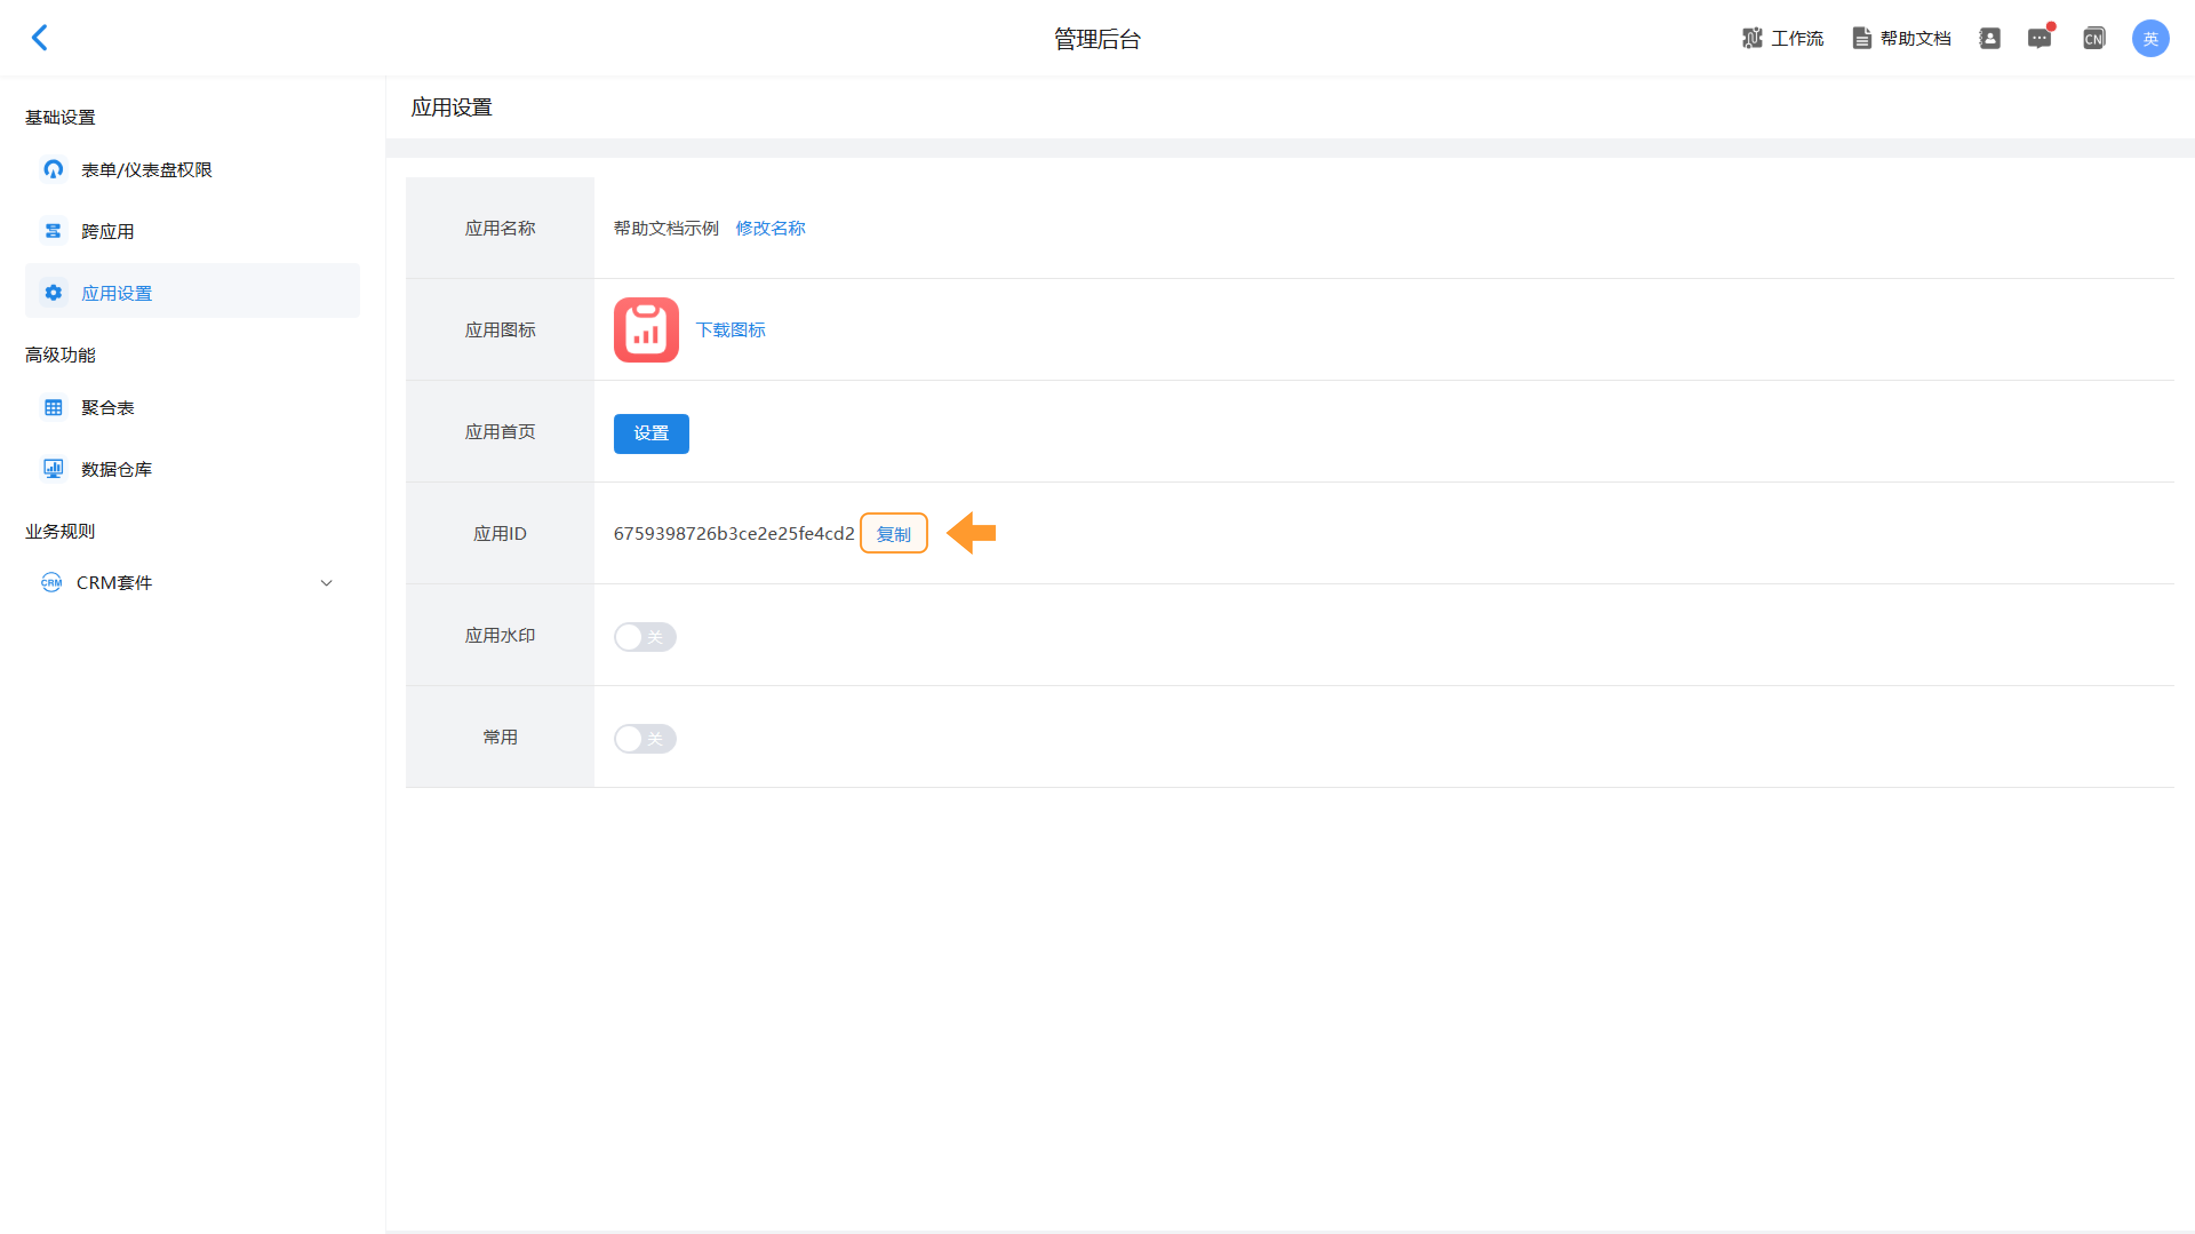Click the blue 设置 button

point(651,433)
